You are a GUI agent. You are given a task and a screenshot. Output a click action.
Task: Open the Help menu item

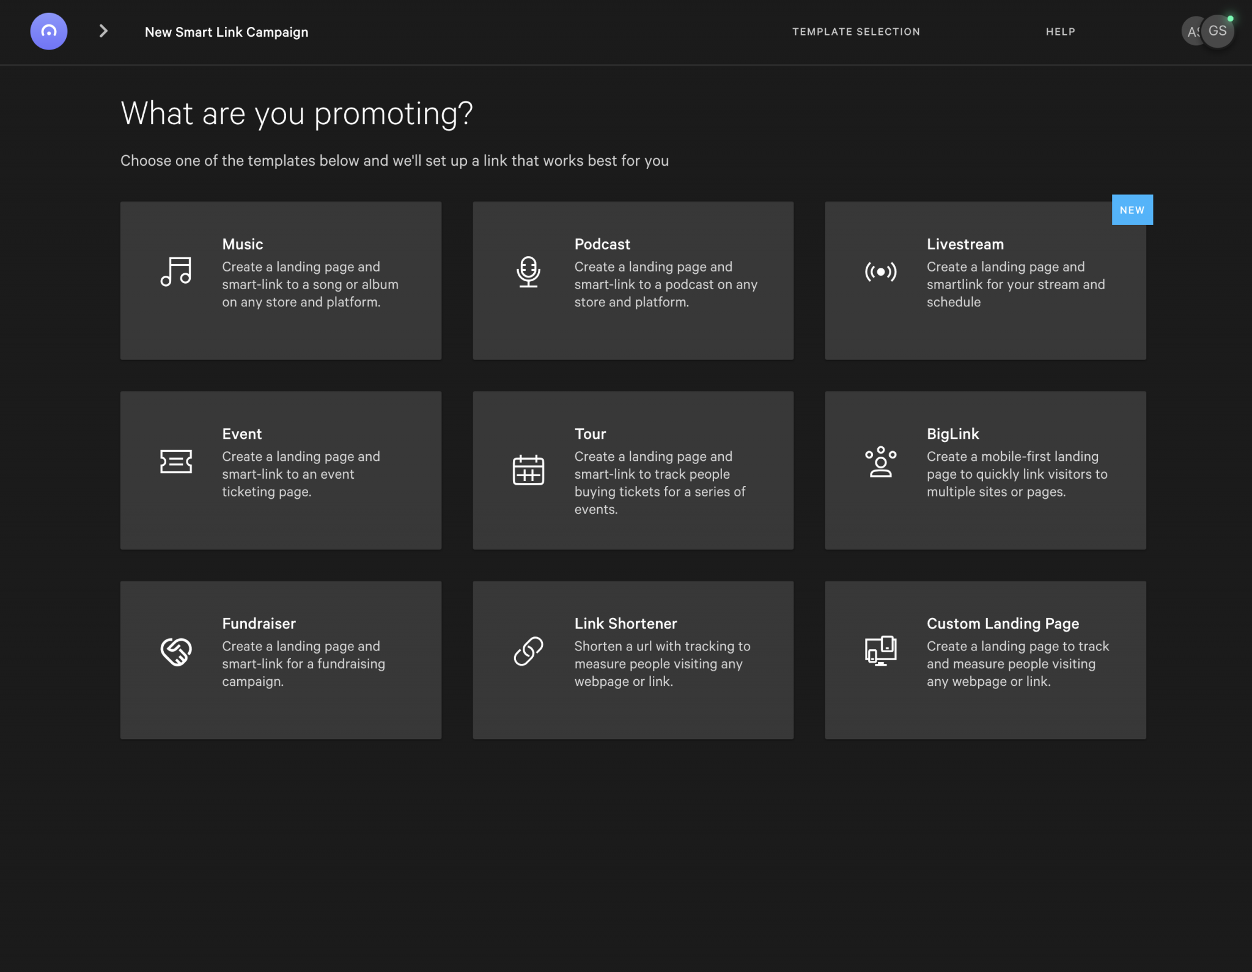click(x=1060, y=32)
